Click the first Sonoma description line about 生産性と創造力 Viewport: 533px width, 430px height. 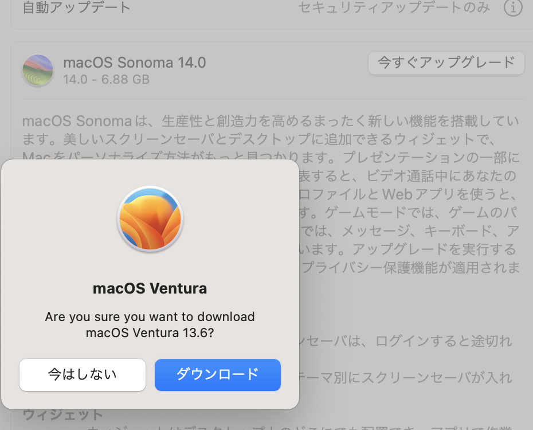(271, 121)
